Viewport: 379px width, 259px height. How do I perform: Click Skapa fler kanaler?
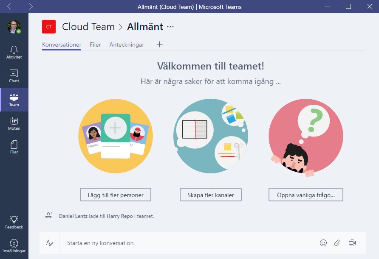coord(210,195)
